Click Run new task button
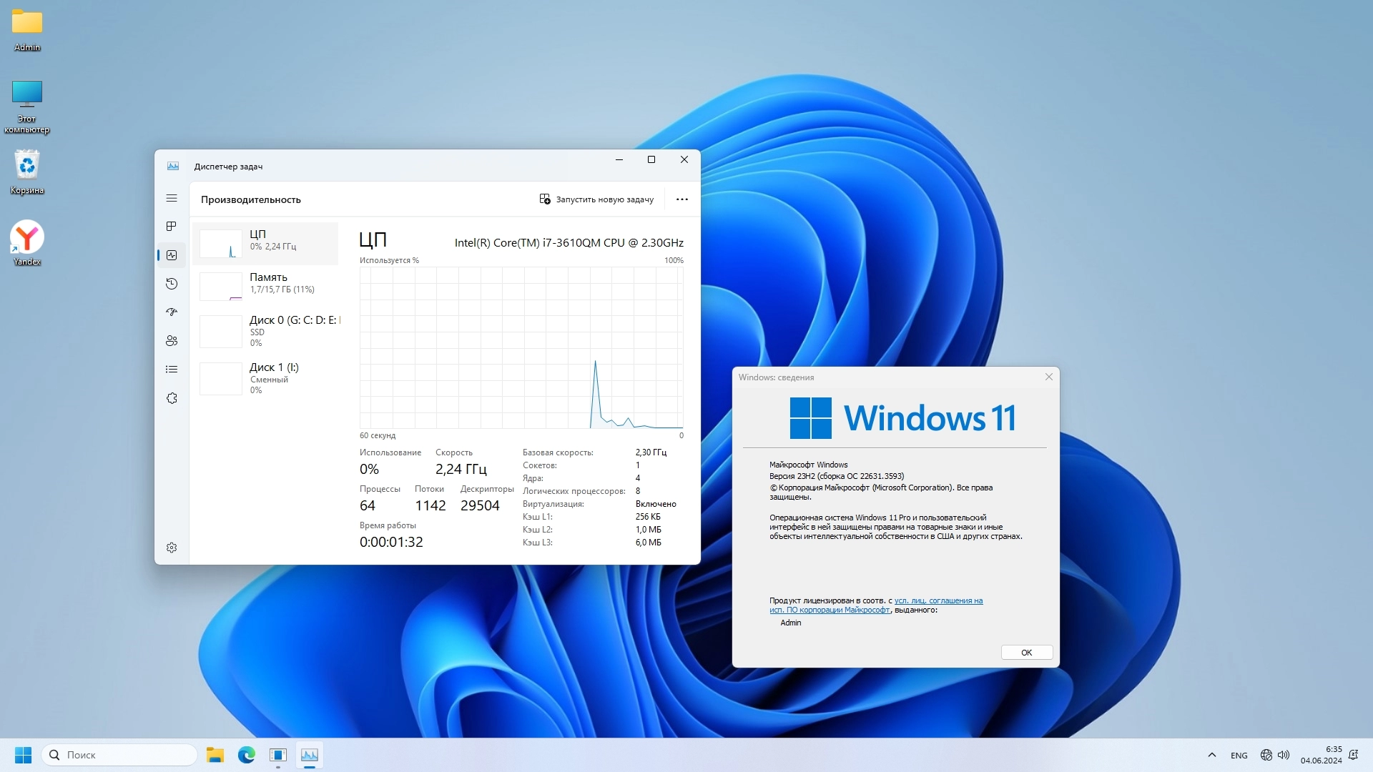The height and width of the screenshot is (772, 1373). click(596, 199)
